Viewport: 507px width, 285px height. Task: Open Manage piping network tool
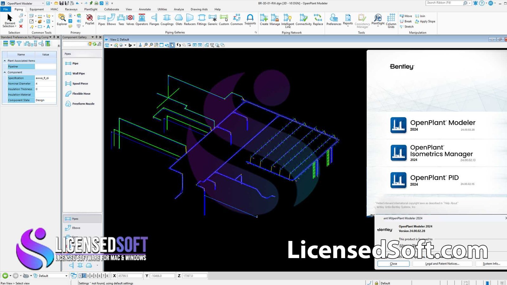pos(275,20)
